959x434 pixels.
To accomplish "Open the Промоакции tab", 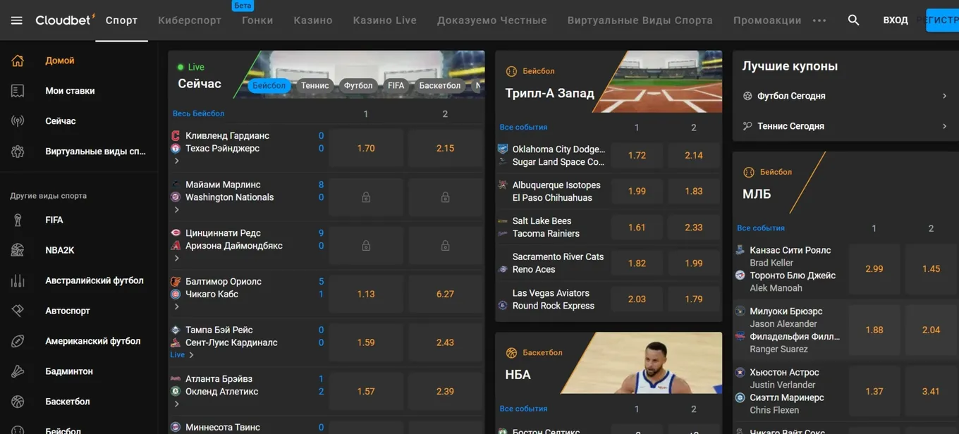I will (767, 20).
